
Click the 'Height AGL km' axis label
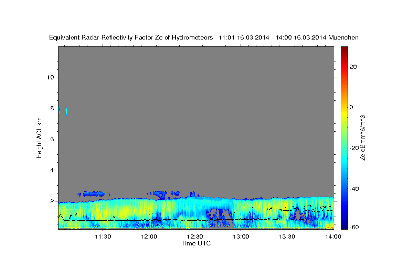click(40, 137)
